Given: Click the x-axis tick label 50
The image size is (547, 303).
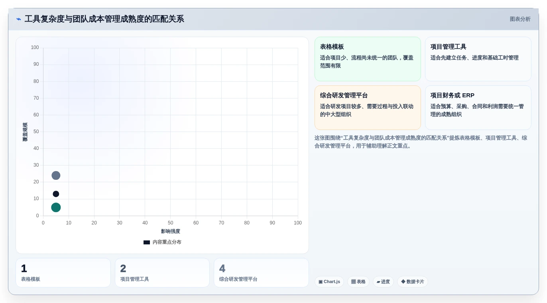Looking at the screenshot, I should [171, 223].
